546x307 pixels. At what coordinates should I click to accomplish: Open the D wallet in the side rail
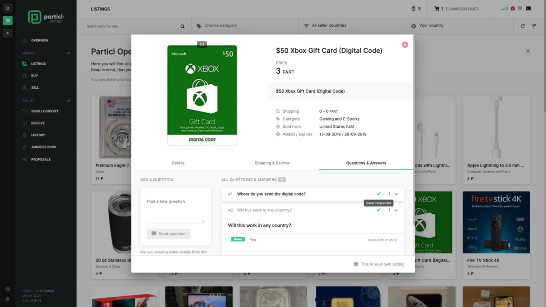pos(8,8)
